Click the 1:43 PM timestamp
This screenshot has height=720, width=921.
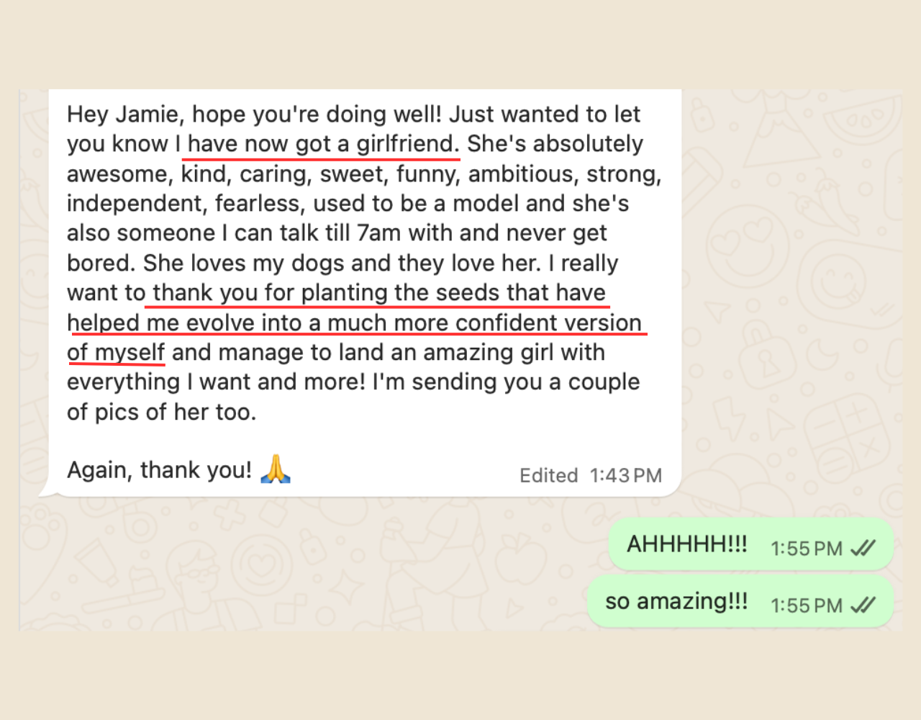[x=625, y=475]
